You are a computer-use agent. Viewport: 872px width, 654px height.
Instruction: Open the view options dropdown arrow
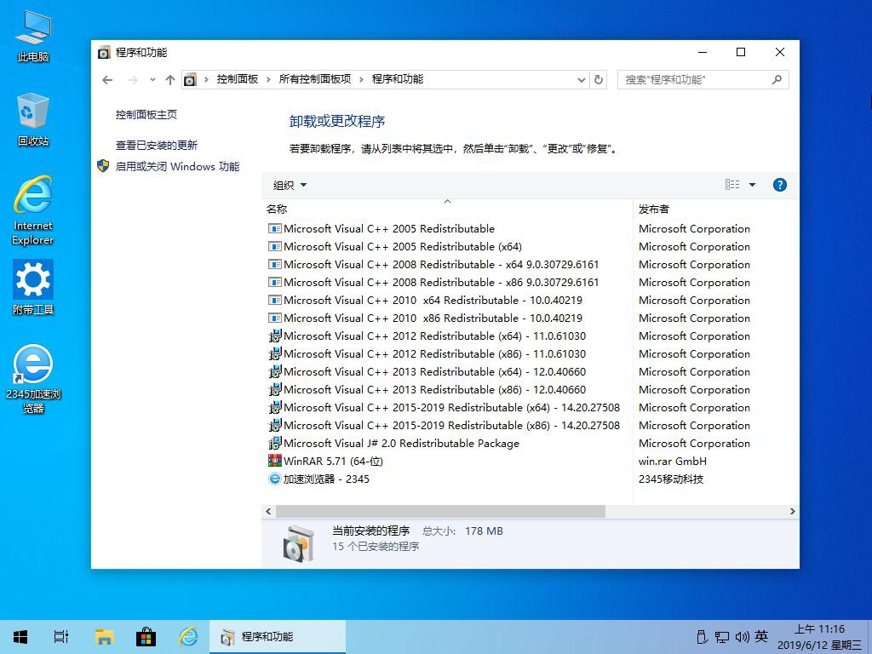[x=753, y=185]
